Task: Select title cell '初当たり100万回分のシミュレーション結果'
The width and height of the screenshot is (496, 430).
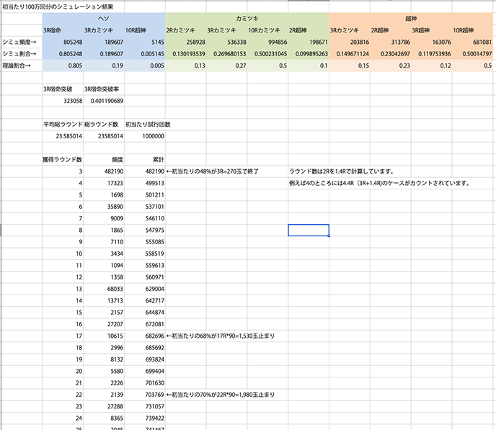Action: [58, 6]
